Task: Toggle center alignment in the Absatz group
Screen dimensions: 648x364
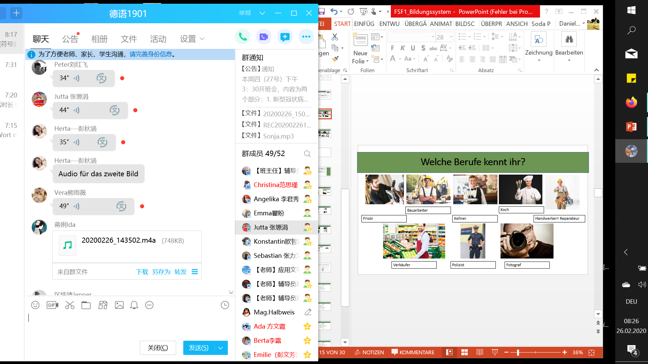Action: [x=473, y=59]
